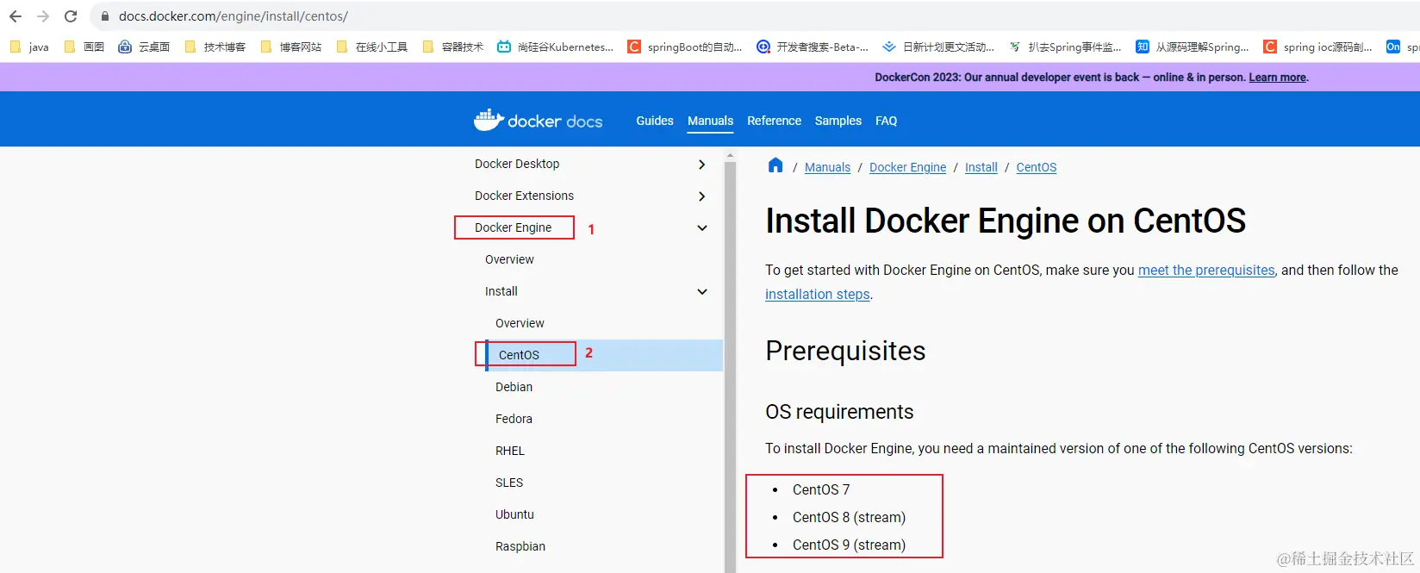Collapse the Docker Engine chevron
The image size is (1420, 573).
[x=701, y=228]
